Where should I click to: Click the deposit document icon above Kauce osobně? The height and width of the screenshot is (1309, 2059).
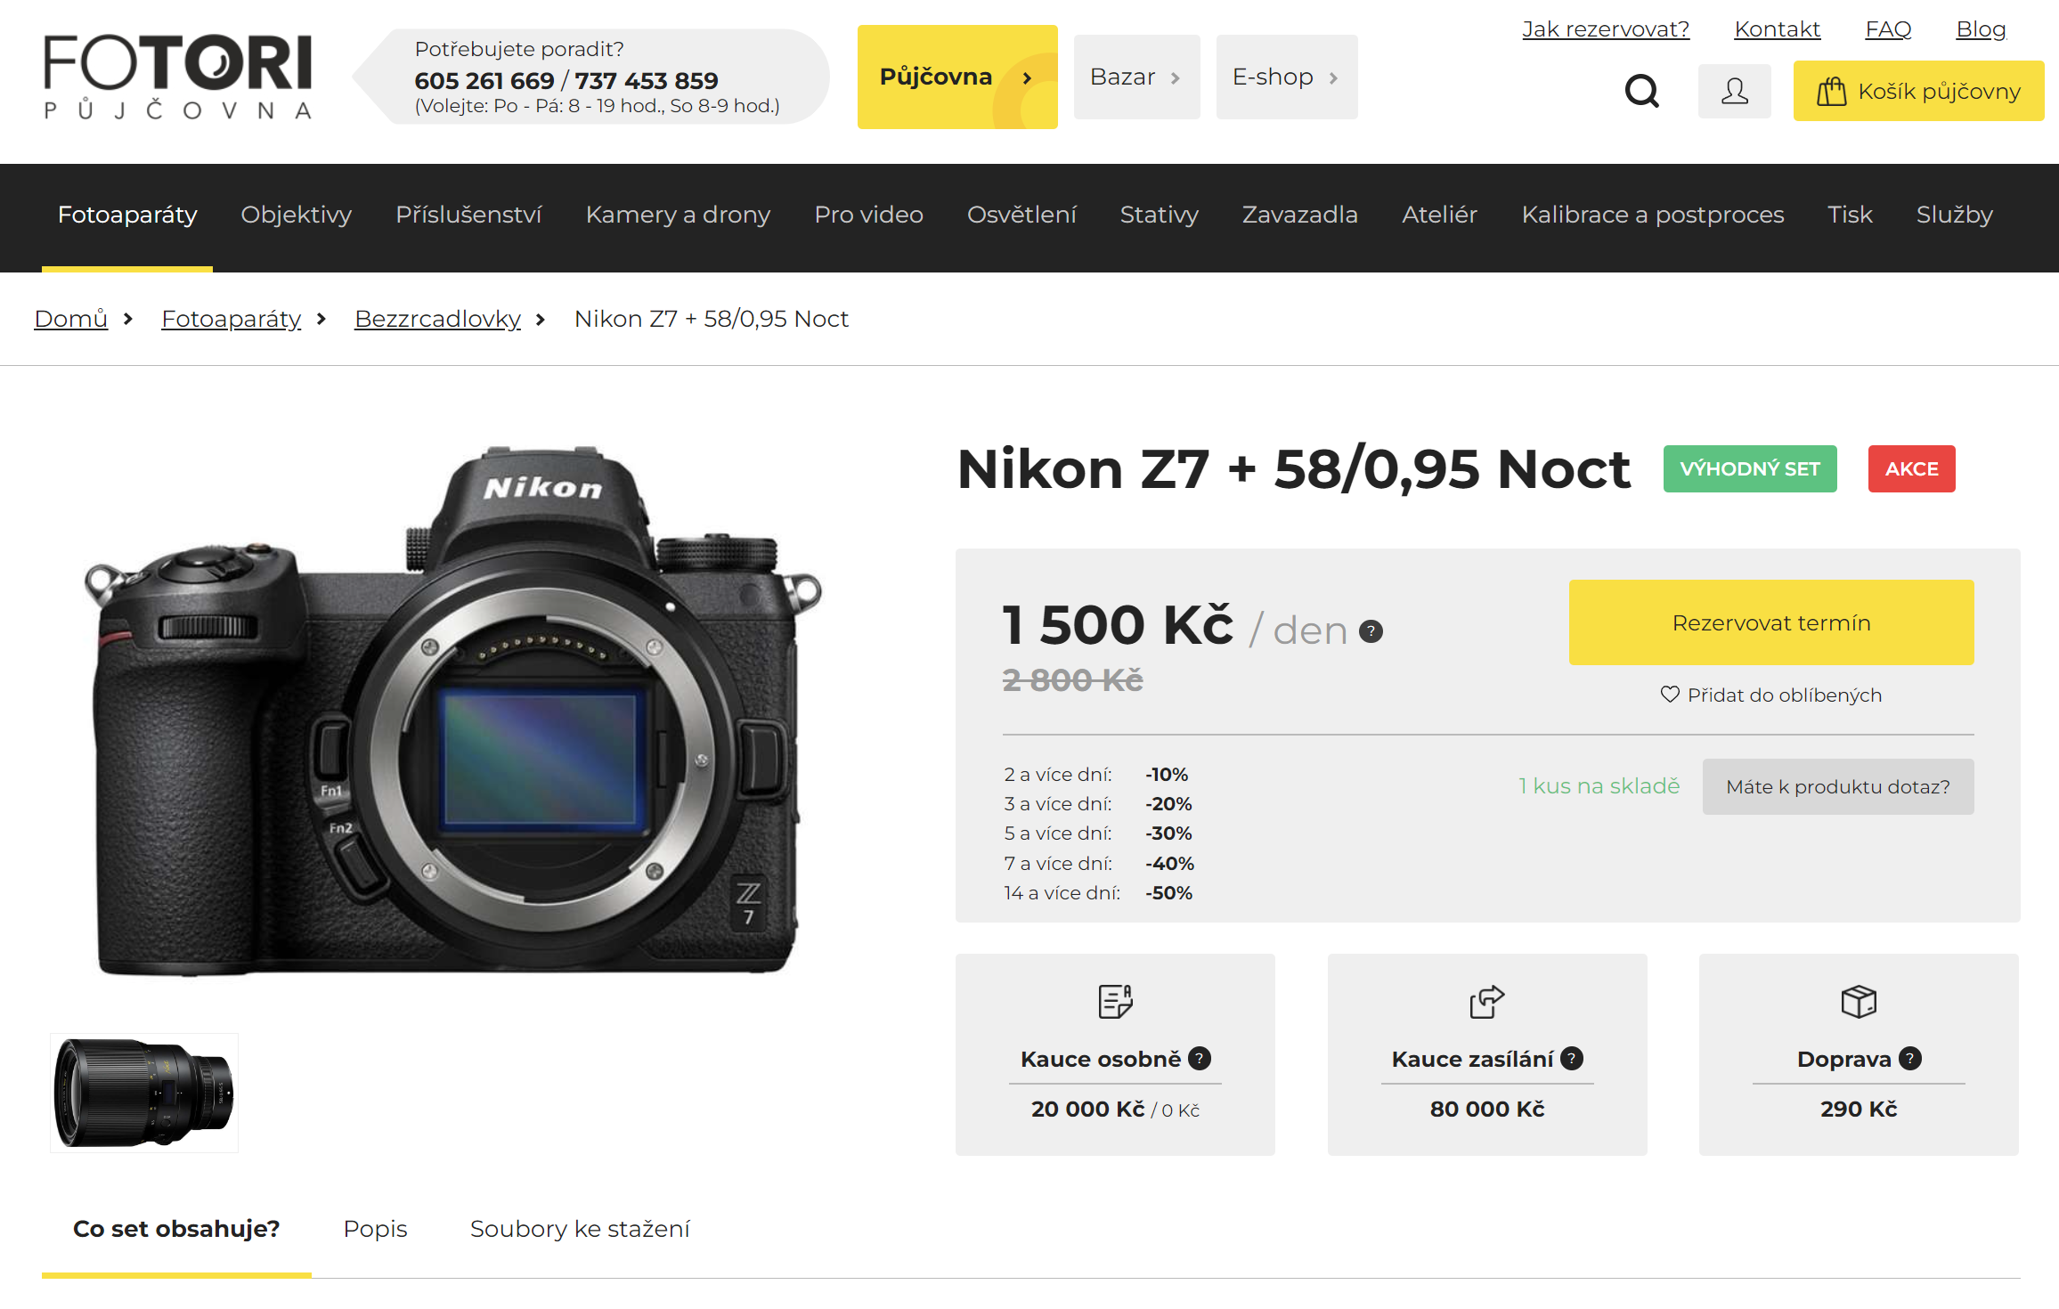pos(1115,1001)
